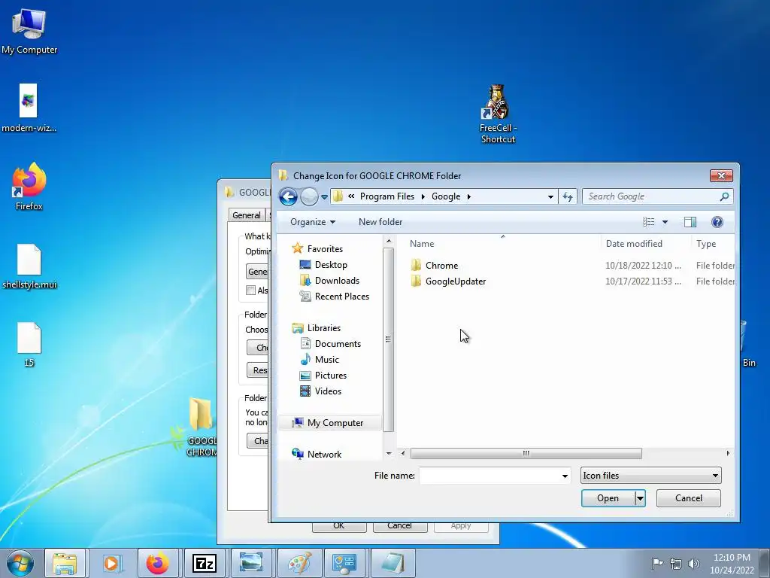Image resolution: width=770 pixels, height=578 pixels.
Task: Select Favorites in the navigation pane
Action: (325, 248)
